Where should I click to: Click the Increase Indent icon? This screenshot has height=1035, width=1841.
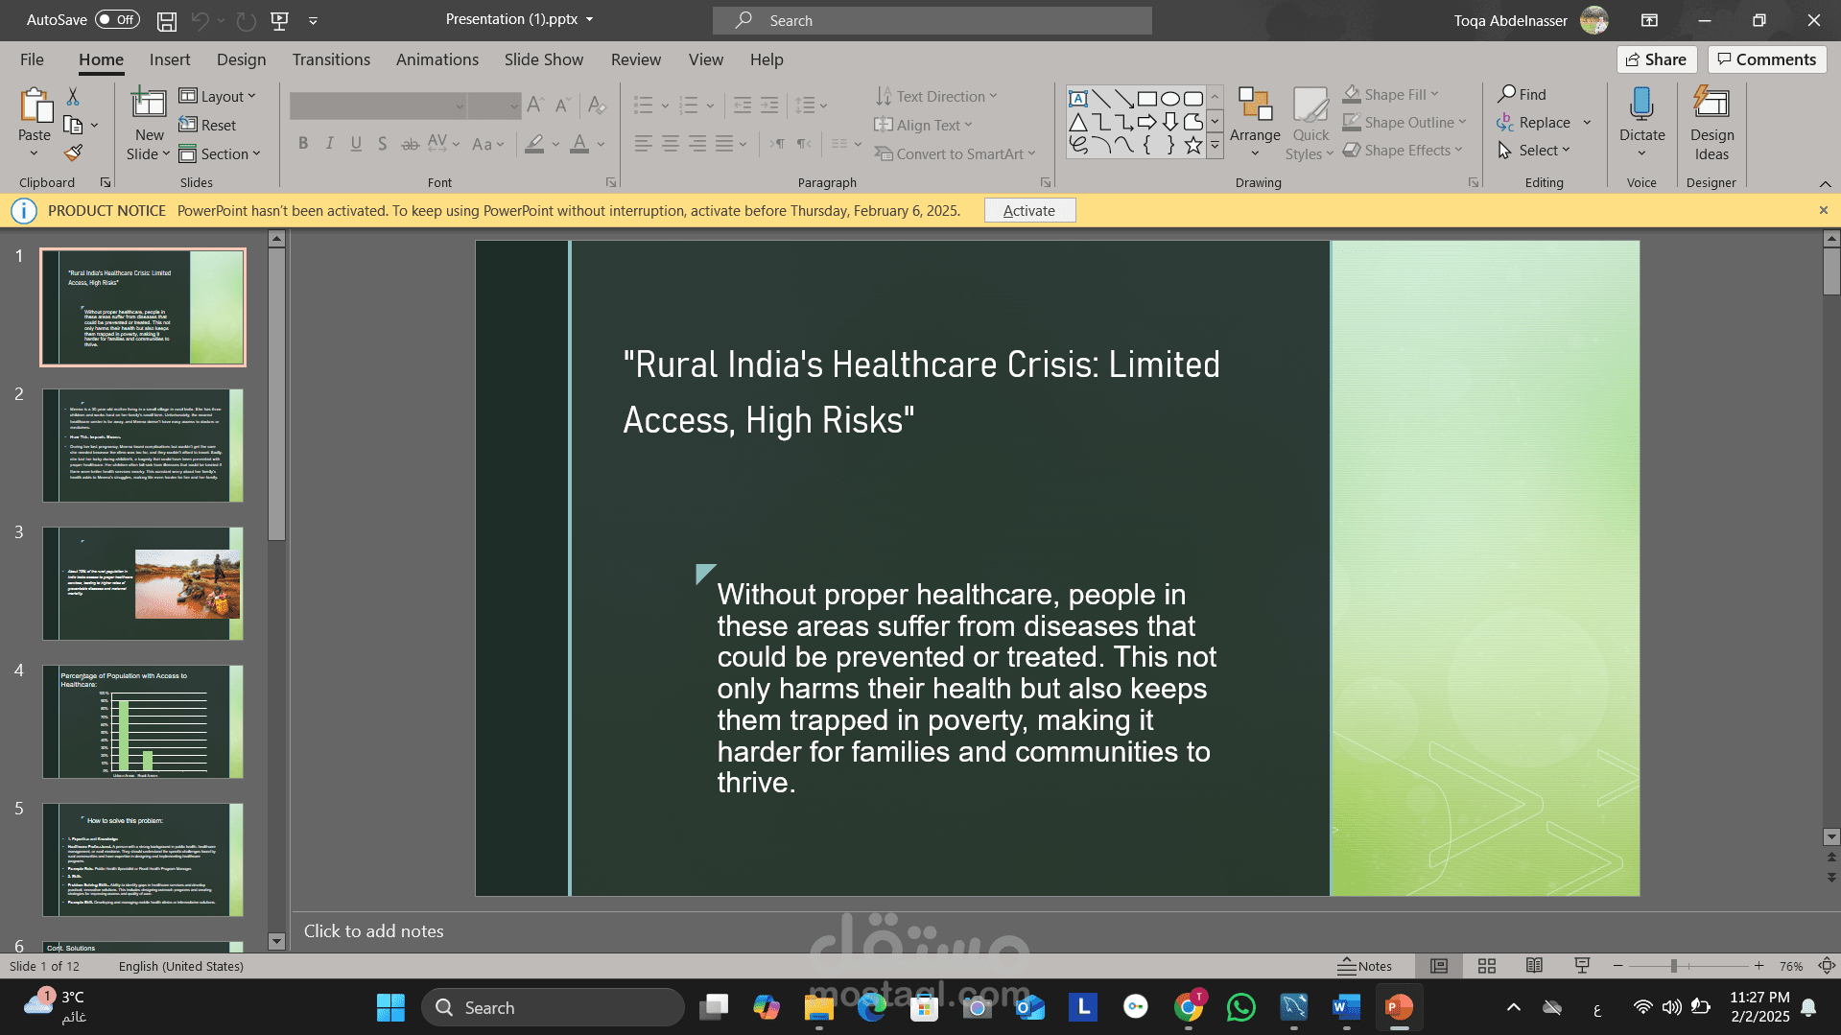(769, 105)
